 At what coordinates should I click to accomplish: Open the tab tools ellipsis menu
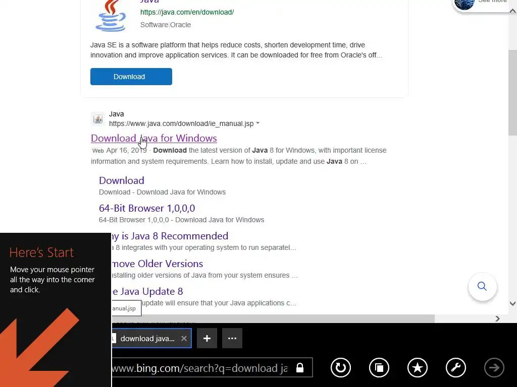[232, 338]
